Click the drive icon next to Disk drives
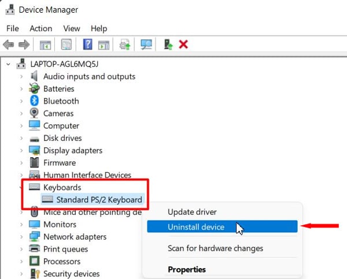Screen dimensions: 347x279 click(x=34, y=139)
